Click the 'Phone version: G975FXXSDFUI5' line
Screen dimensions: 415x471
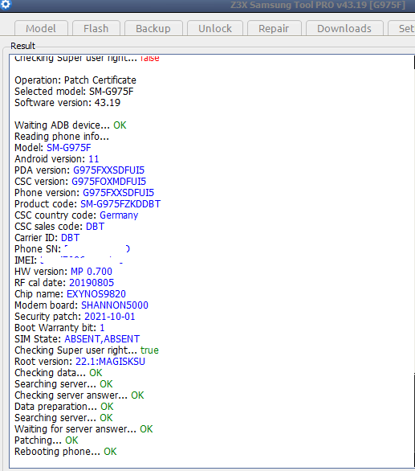pos(84,193)
